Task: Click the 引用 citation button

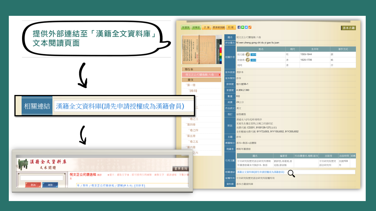Action: point(231,28)
